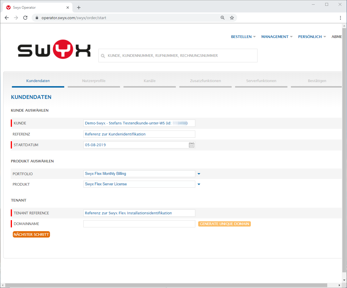Maximize the browser window
347x288 pixels.
click(x=326, y=4)
